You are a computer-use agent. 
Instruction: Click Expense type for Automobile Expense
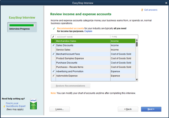[x=115, y=76]
